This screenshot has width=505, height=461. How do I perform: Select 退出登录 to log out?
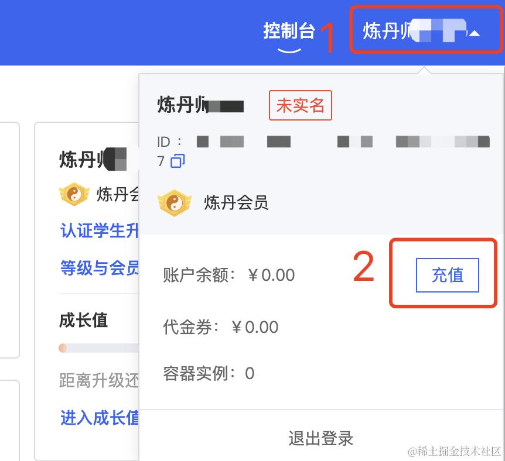(321, 438)
